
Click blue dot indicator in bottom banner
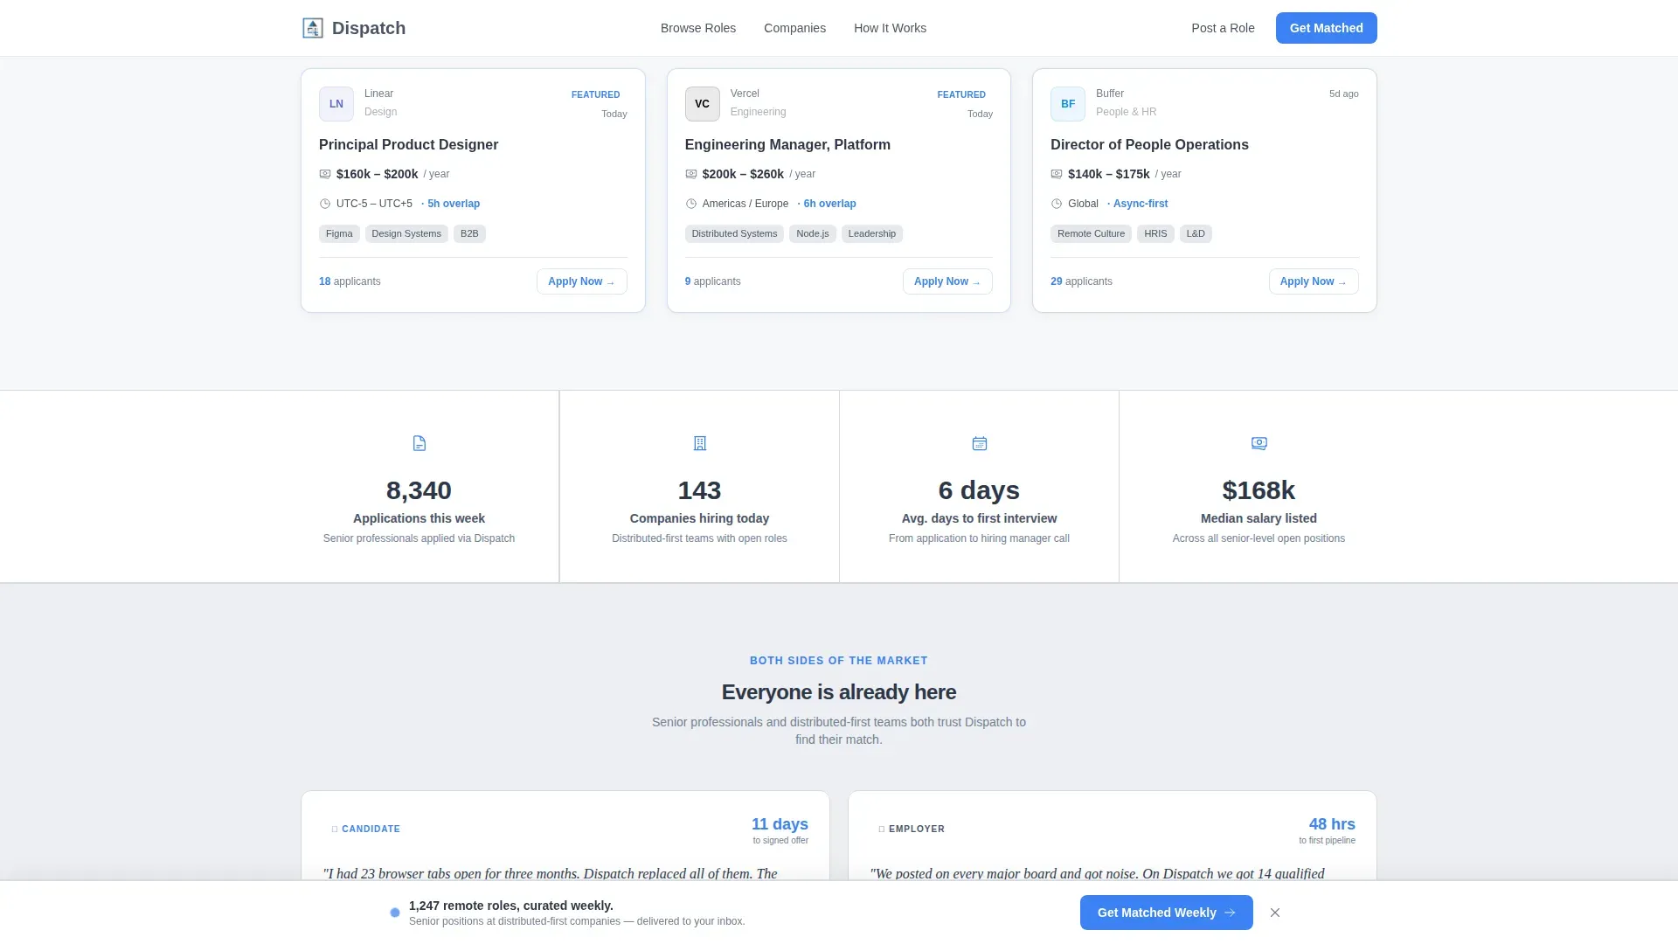[x=395, y=913]
